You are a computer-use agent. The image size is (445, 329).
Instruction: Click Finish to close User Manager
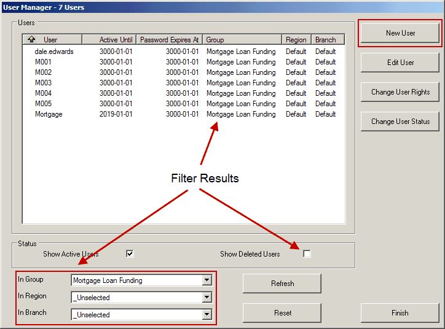point(400,313)
